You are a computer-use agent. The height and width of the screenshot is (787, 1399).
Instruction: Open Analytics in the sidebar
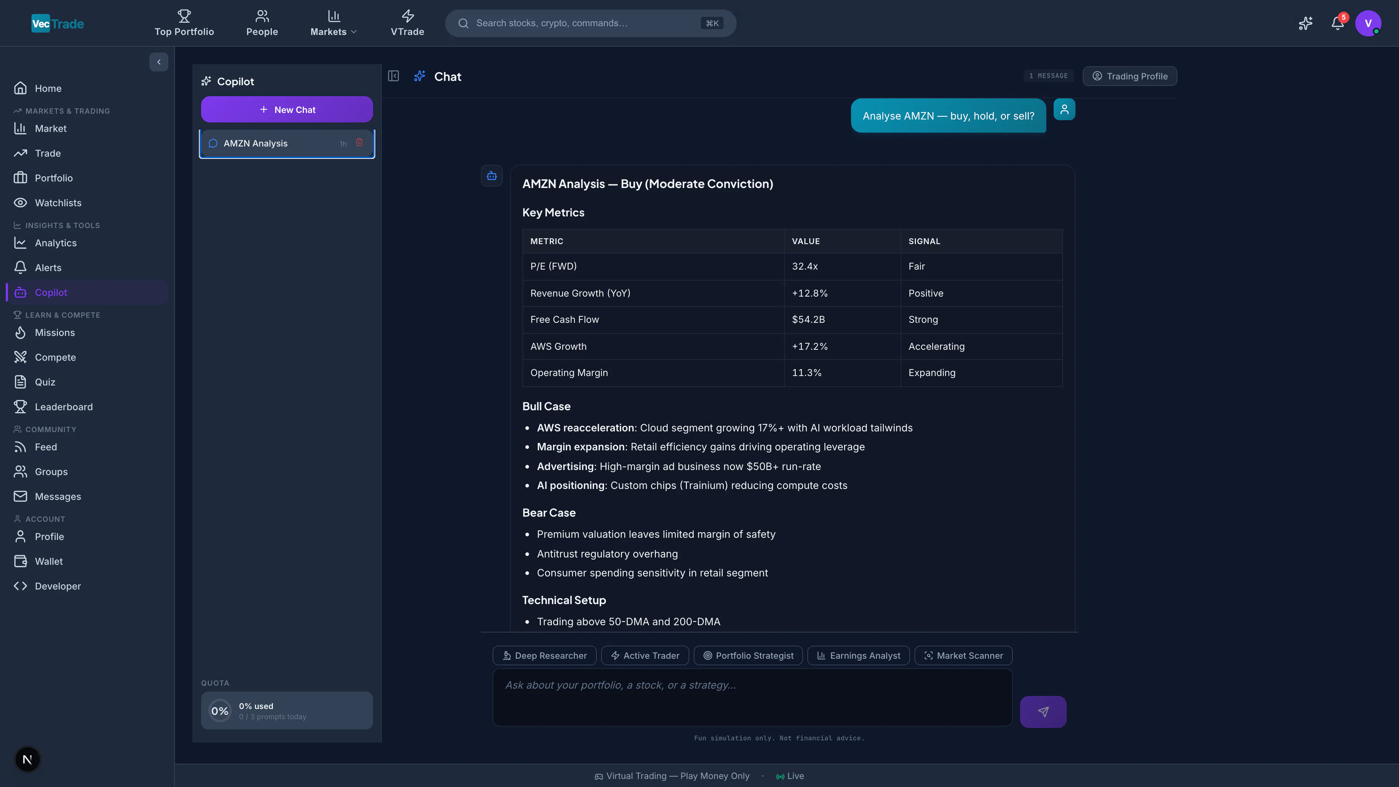pos(87,243)
